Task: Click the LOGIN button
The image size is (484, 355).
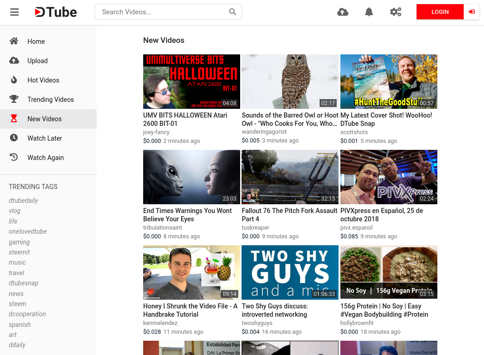Action: [440, 12]
